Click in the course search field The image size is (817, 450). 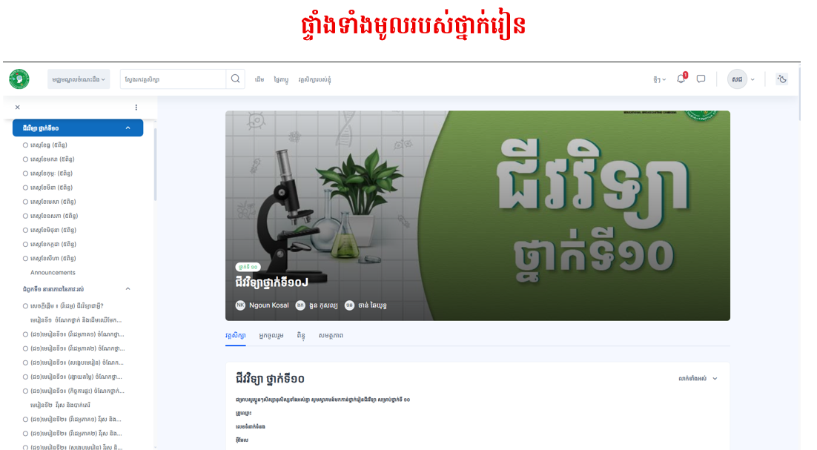pyautogui.click(x=173, y=79)
